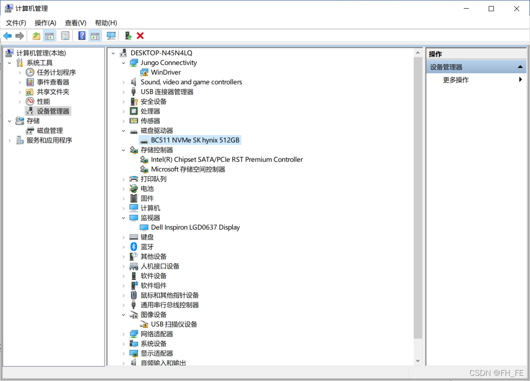Collapse the 监视器 node
530x381 pixels.
[x=123, y=218]
